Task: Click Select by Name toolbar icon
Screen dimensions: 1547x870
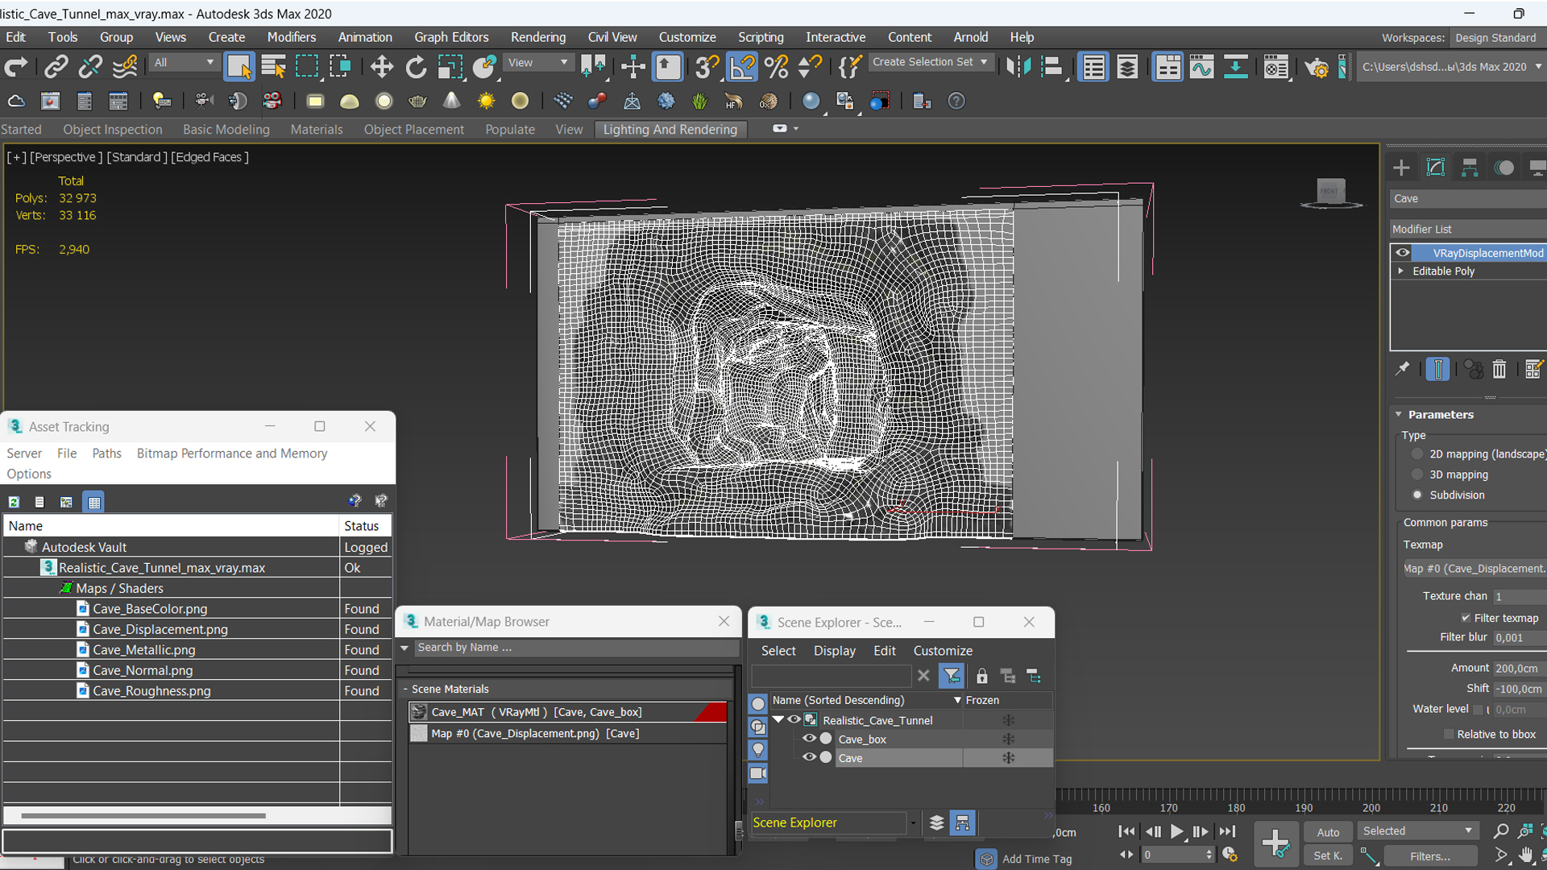Action: click(x=273, y=67)
